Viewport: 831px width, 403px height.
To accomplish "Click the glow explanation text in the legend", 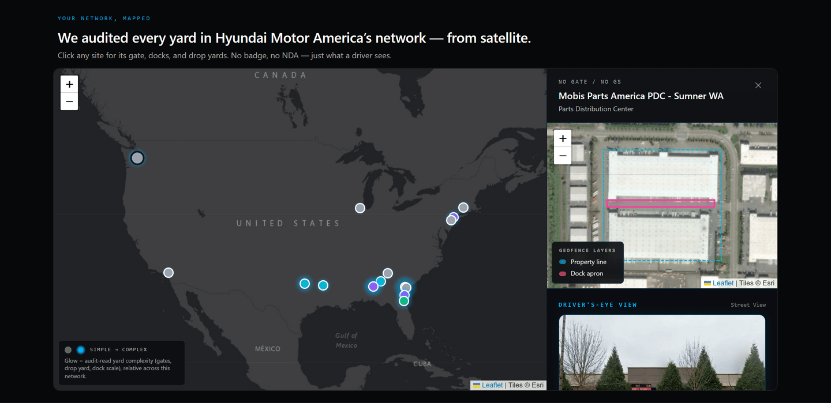I will point(117,368).
